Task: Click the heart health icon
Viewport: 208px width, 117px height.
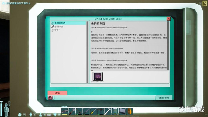Action: click(x=1, y=102)
